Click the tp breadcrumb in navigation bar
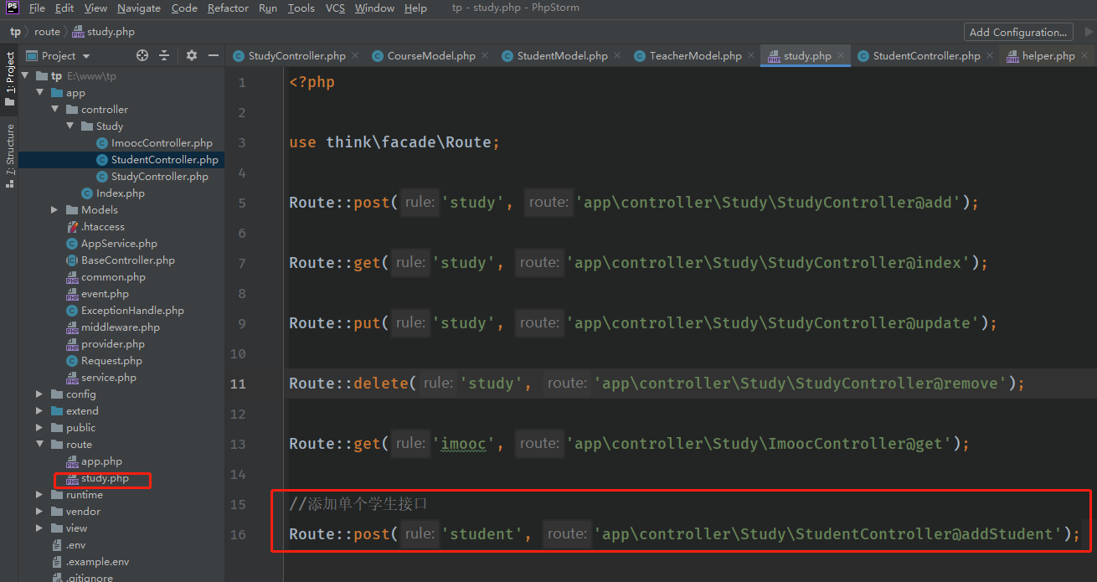The image size is (1097, 582). tap(15, 32)
